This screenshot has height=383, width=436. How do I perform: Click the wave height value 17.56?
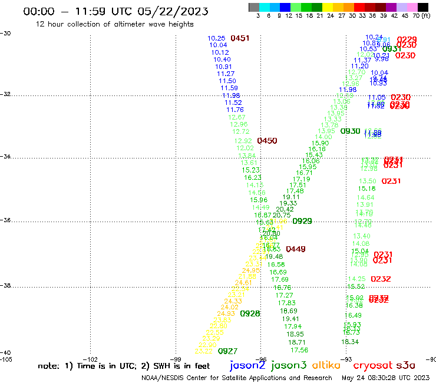pyautogui.click(x=299, y=350)
